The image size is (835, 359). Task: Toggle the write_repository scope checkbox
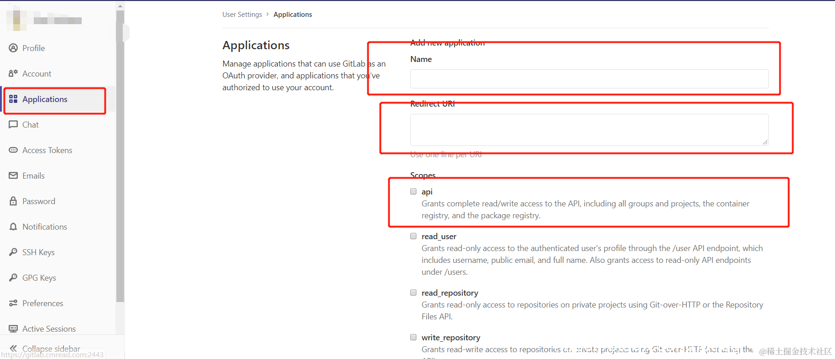point(413,337)
